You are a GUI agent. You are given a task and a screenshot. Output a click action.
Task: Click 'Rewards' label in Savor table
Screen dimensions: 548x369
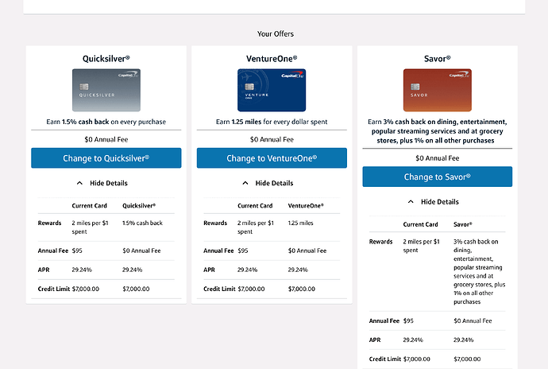(x=380, y=242)
